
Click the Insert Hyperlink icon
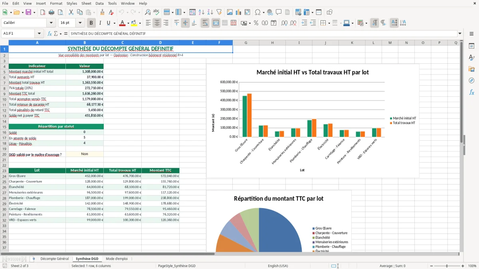pyautogui.click(x=270, y=12)
